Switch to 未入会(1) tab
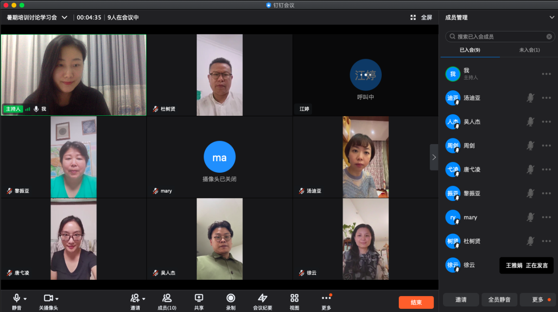The height and width of the screenshot is (312, 558). [x=529, y=50]
